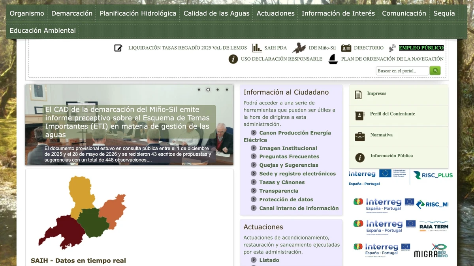Open the Perfil del Contratante link
The width and height of the screenshot is (474, 266).
click(x=393, y=114)
